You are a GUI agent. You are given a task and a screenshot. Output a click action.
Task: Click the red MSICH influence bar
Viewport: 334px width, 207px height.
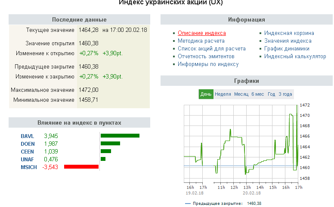tap(81, 166)
